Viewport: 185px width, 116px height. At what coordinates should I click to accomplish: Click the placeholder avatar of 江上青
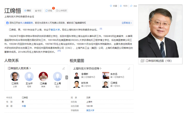[58, 76]
